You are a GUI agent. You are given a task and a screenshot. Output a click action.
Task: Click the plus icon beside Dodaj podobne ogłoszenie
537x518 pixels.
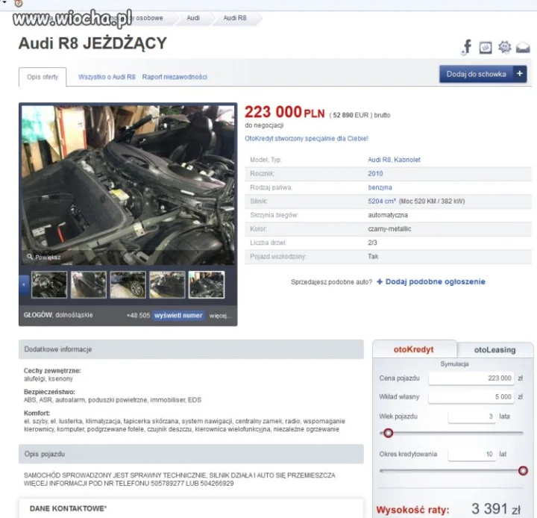coord(380,282)
